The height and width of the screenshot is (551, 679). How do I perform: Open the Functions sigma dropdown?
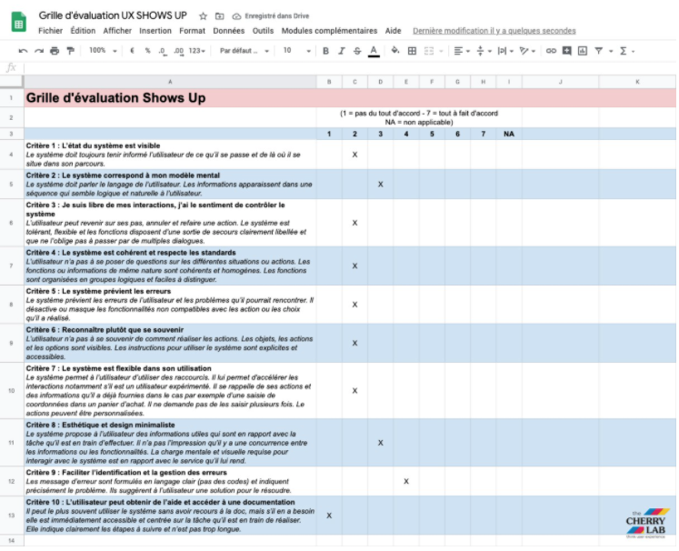[x=627, y=51]
